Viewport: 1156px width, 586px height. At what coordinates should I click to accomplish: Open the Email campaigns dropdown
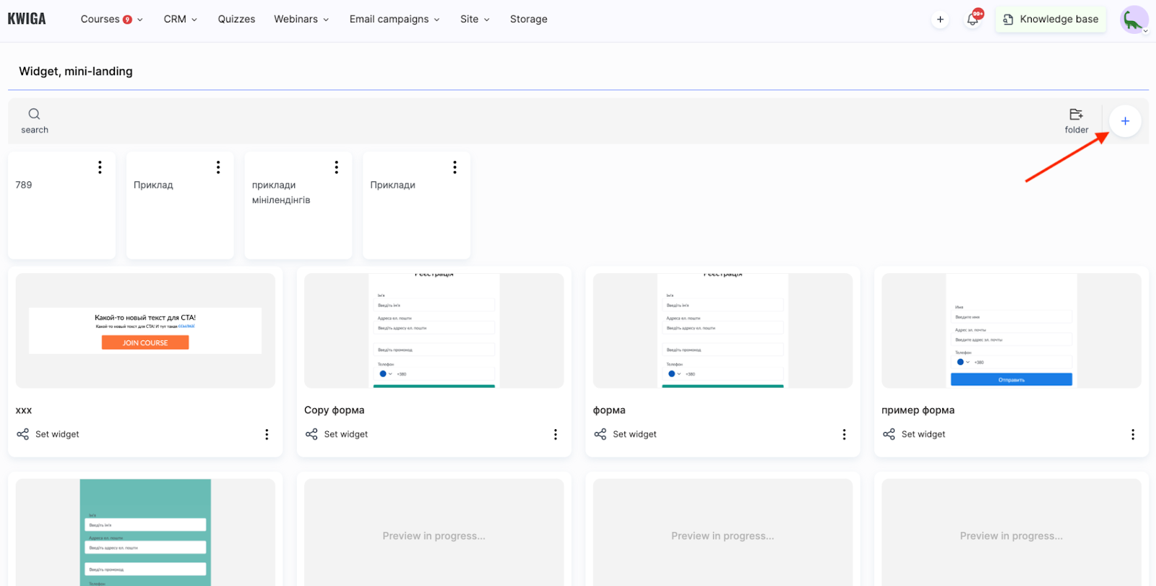[x=394, y=20]
